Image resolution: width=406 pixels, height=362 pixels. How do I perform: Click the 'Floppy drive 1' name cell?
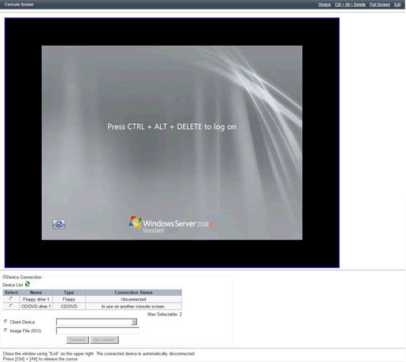point(36,299)
